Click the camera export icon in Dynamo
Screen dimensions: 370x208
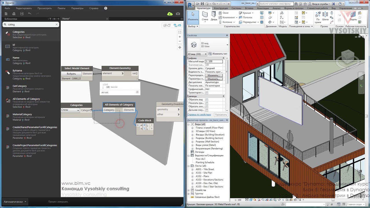pos(178,14)
